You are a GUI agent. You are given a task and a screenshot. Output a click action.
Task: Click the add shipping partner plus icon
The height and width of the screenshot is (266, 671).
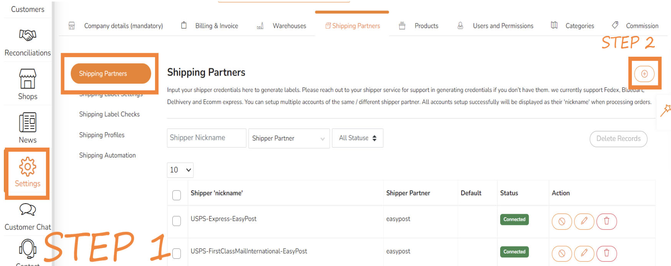tap(644, 74)
